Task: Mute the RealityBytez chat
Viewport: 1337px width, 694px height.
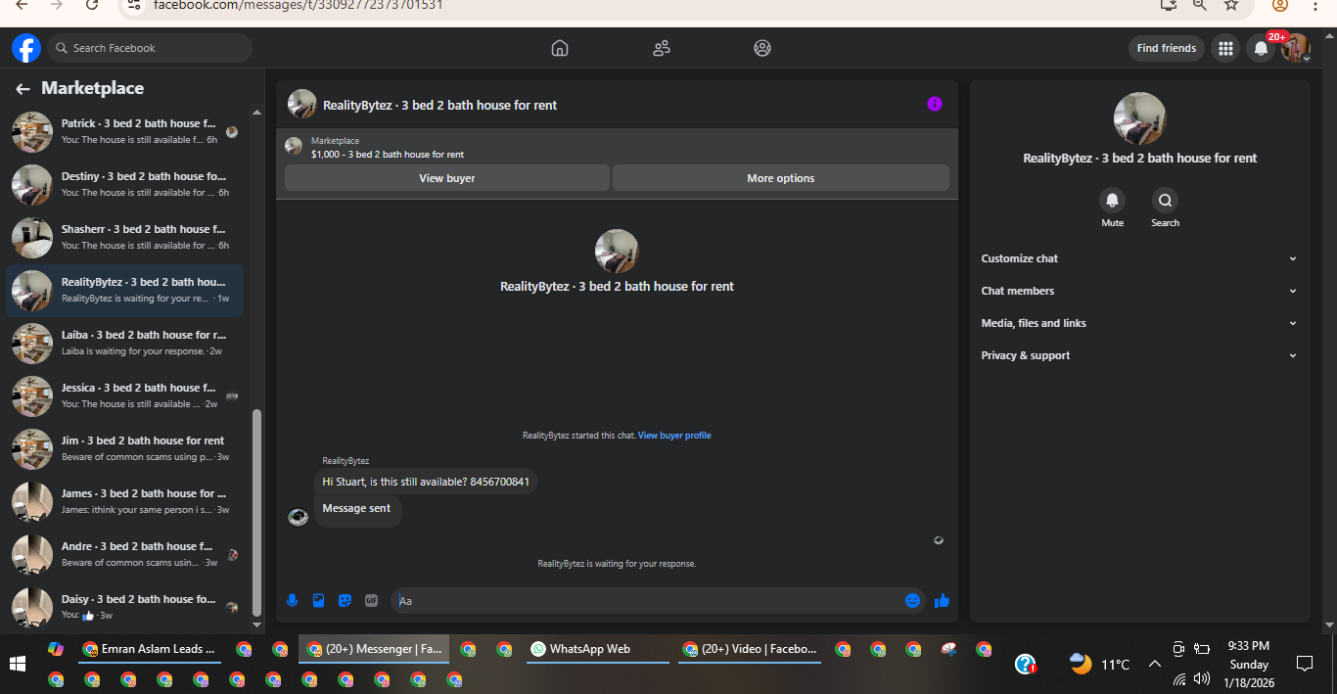Action: pos(1112,201)
